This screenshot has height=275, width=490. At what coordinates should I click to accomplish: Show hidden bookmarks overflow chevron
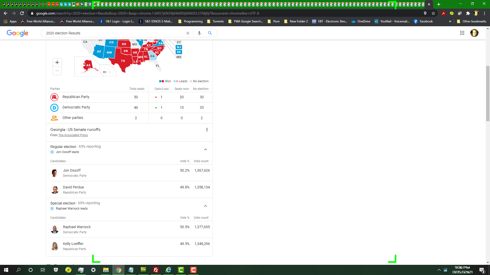450,21
